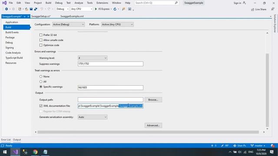The width and height of the screenshot is (278, 156).
Task: Open the Extensions menu
Action: (102, 3)
